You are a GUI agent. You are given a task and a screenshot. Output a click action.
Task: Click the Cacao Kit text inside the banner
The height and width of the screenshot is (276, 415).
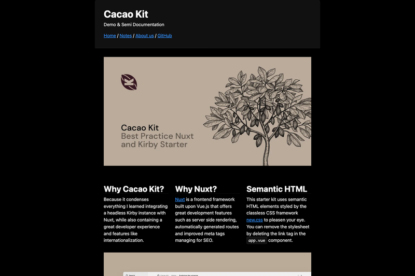pos(140,127)
